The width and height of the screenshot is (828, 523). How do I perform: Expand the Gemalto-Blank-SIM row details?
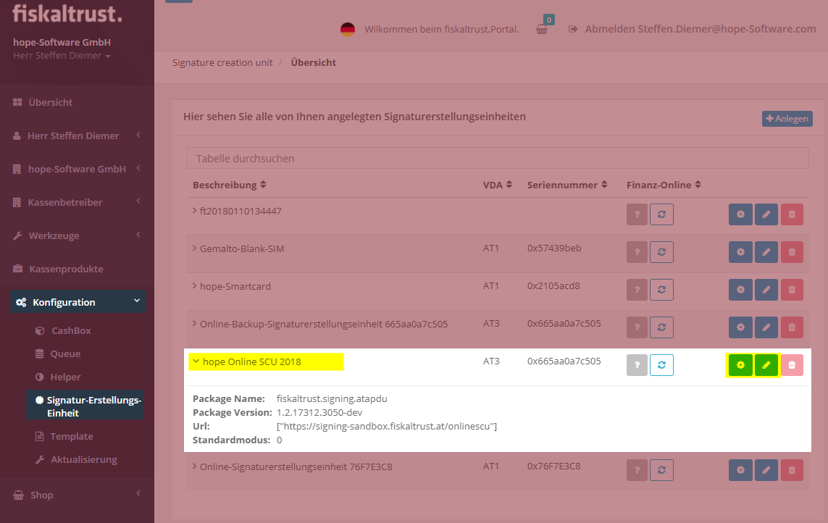coord(194,248)
